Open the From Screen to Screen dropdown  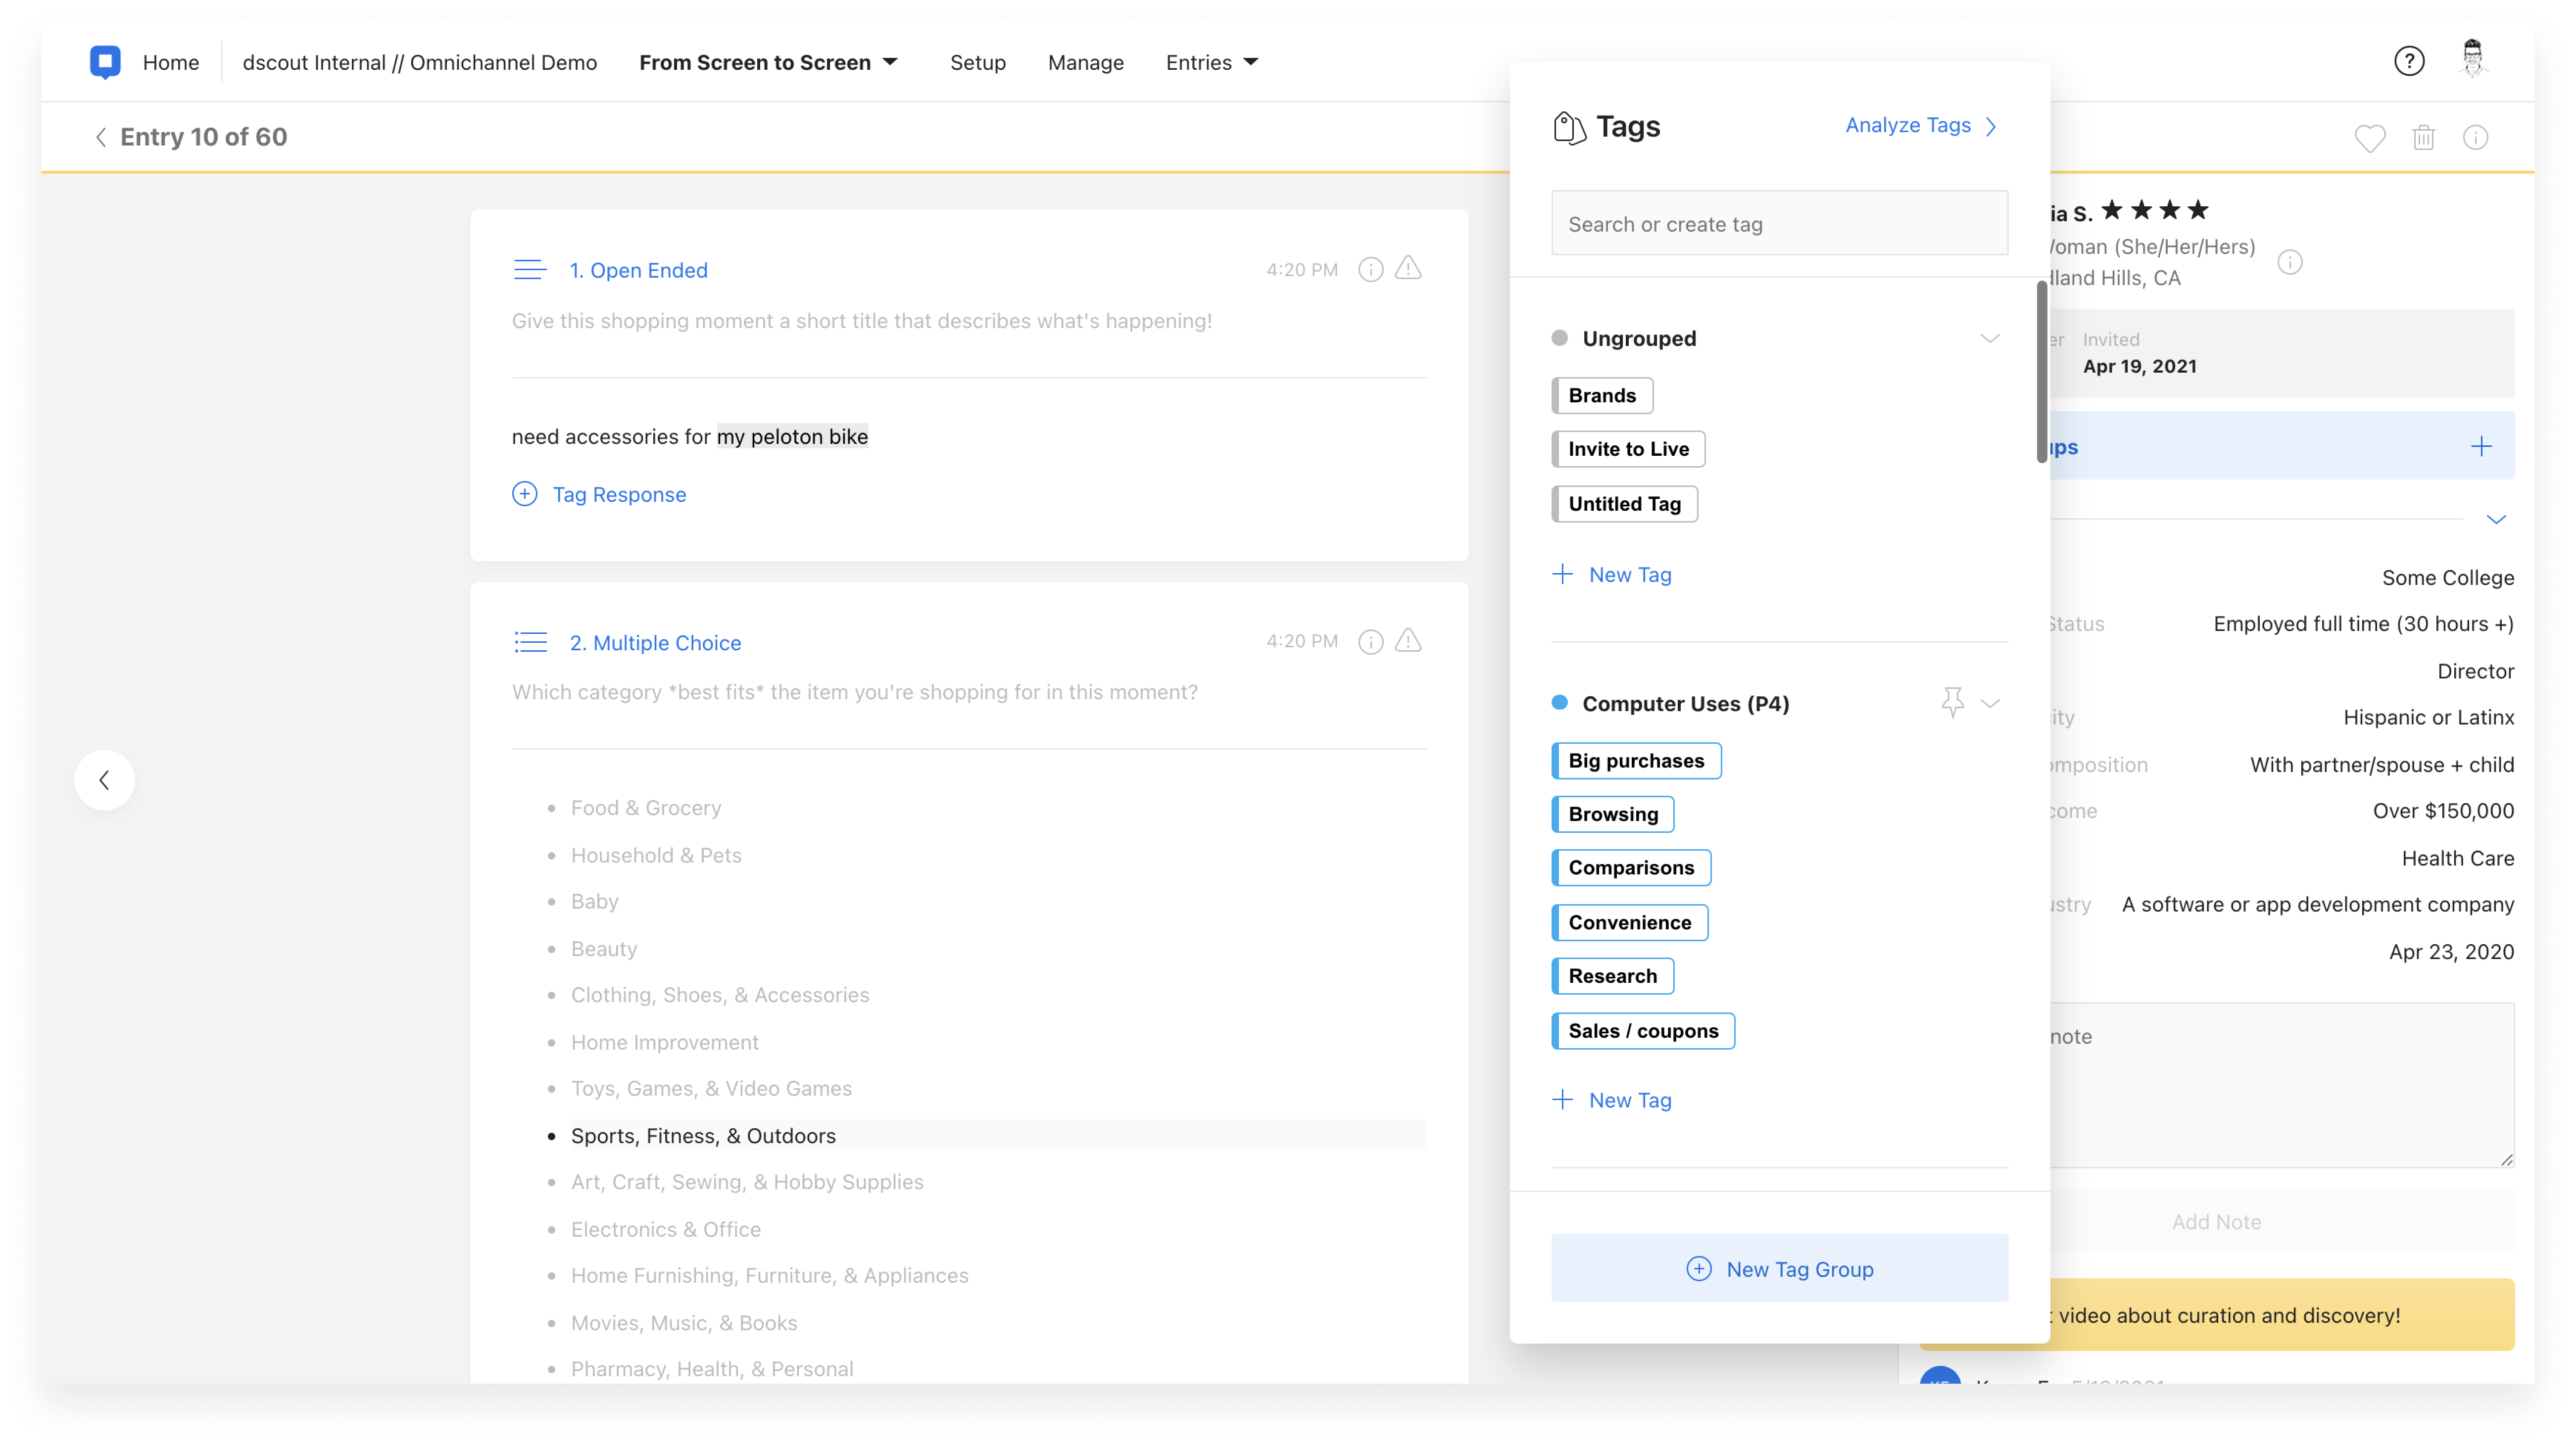[x=768, y=62]
